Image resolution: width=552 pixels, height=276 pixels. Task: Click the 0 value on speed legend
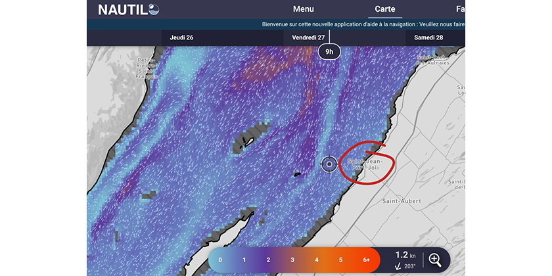[x=220, y=260]
